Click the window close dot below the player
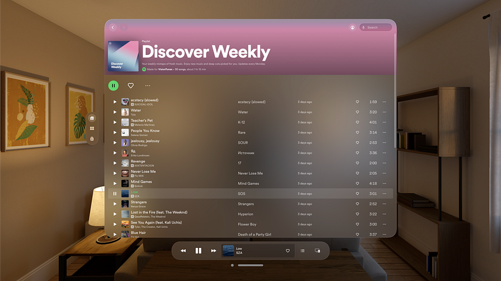This screenshot has height=281, width=501. [232, 265]
